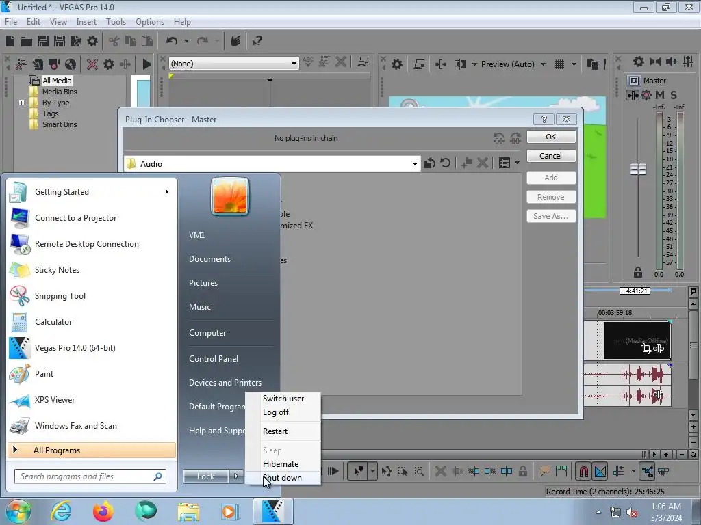
Task: Click the shutdown options arrow beside Lock
Action: point(235,476)
